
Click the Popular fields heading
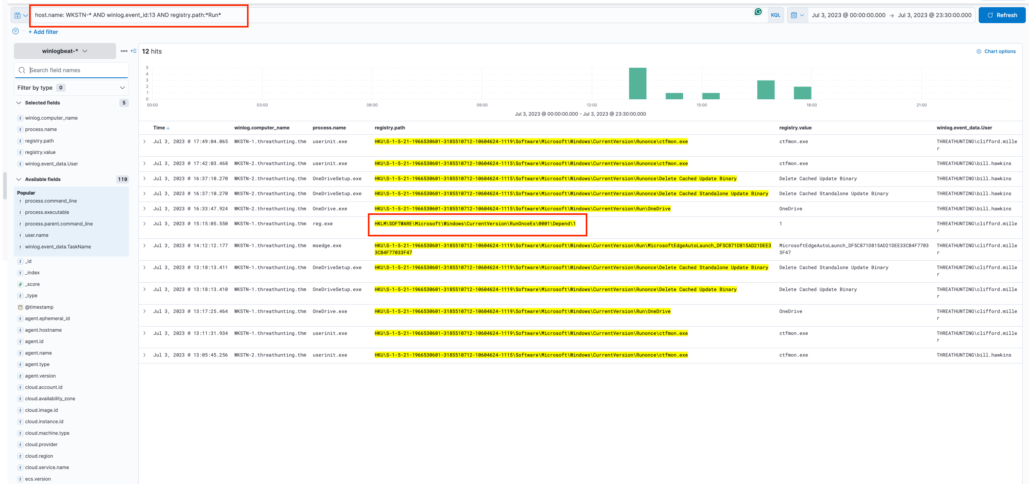26,193
